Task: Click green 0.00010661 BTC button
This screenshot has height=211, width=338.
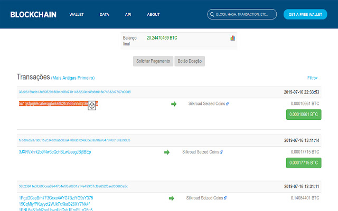Action: tap(304, 114)
